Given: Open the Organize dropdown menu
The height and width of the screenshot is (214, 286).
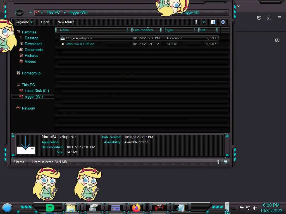Looking at the screenshot, I should tap(24, 22).
